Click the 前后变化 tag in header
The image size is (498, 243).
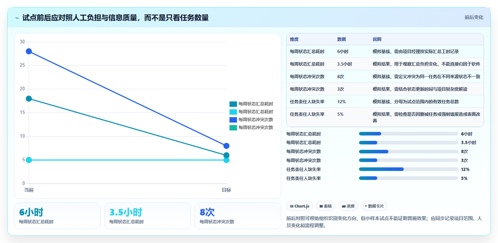click(474, 17)
